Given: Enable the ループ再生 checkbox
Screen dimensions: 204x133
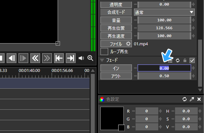Looking at the screenshot, I should pos(104,52).
